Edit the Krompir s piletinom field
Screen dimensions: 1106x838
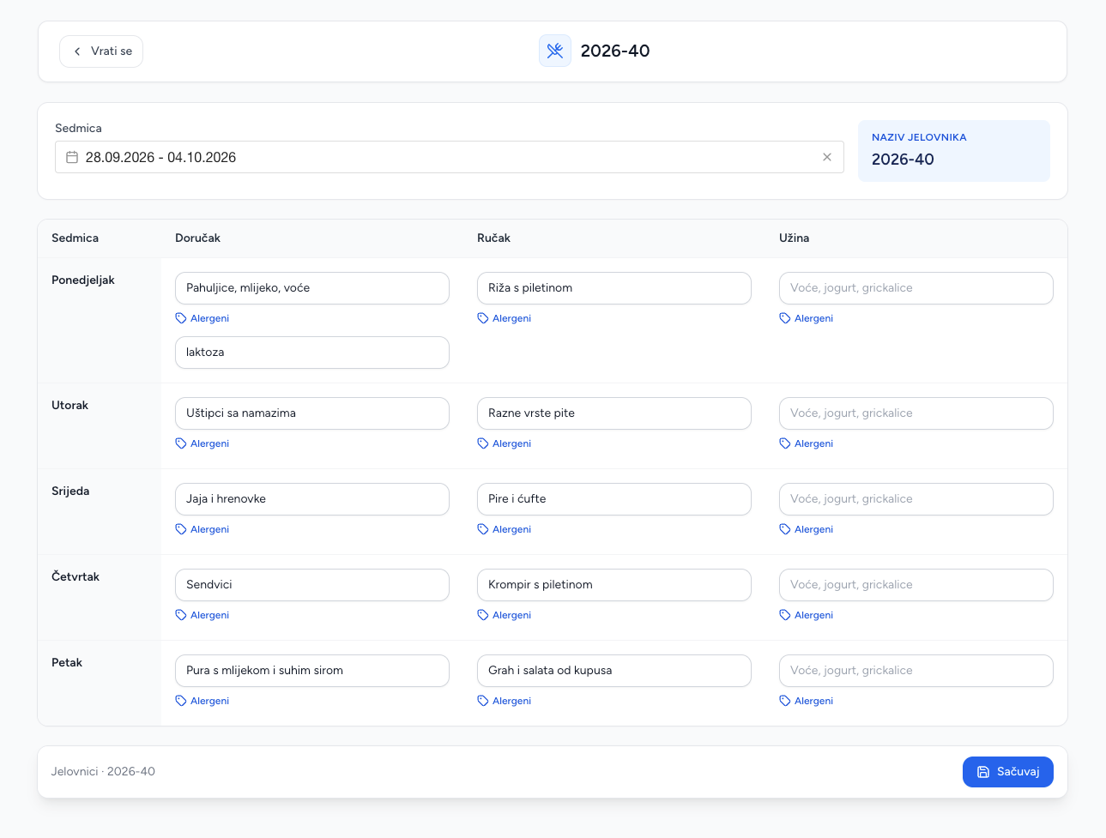click(x=614, y=585)
